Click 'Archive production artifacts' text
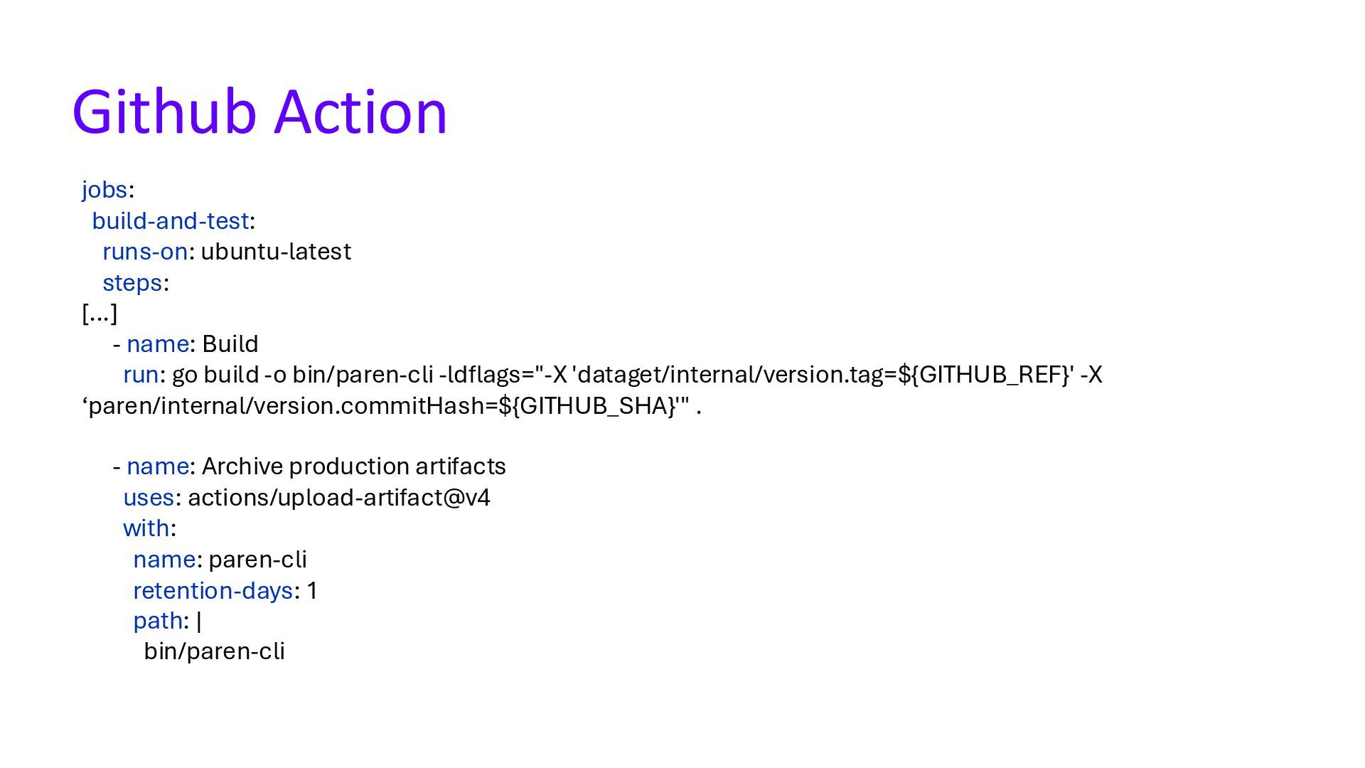 (x=353, y=466)
